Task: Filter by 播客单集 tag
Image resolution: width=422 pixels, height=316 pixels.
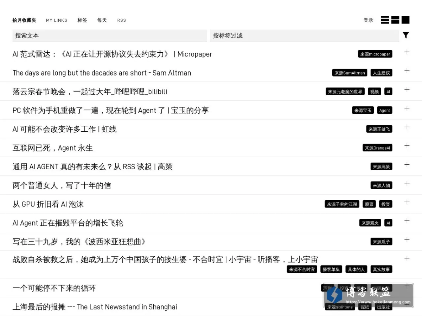Action: [331, 269]
